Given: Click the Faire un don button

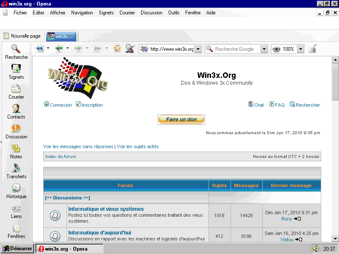Looking at the screenshot, I should pos(181,119).
